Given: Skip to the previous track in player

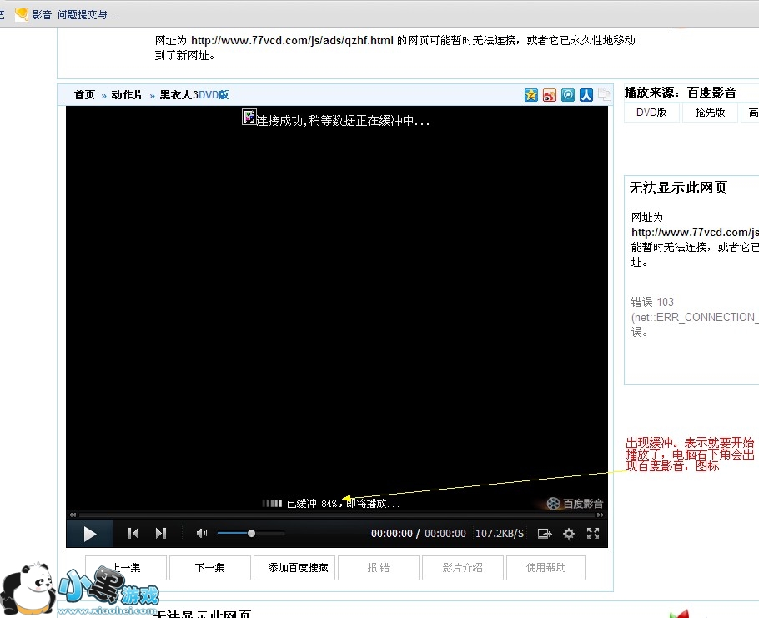Looking at the screenshot, I should click(x=133, y=534).
